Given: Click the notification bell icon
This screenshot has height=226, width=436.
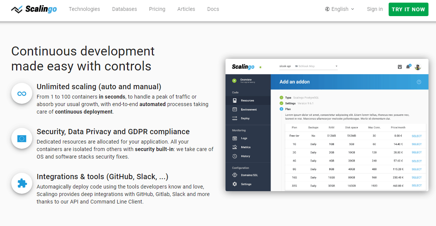Looking at the screenshot, I should pos(408,67).
